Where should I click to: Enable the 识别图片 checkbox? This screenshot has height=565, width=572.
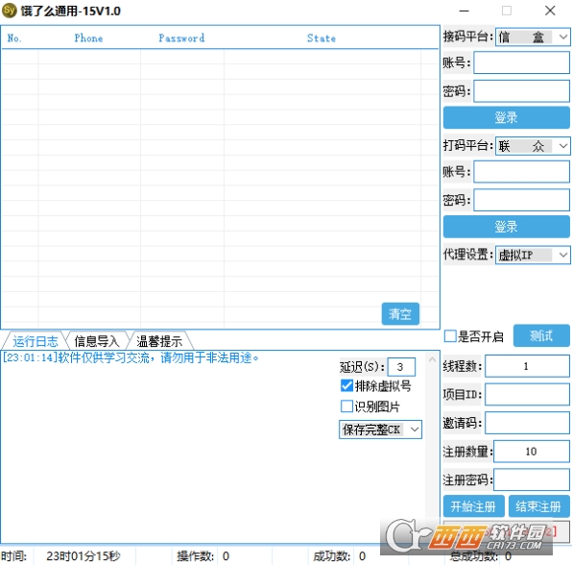coord(346,405)
